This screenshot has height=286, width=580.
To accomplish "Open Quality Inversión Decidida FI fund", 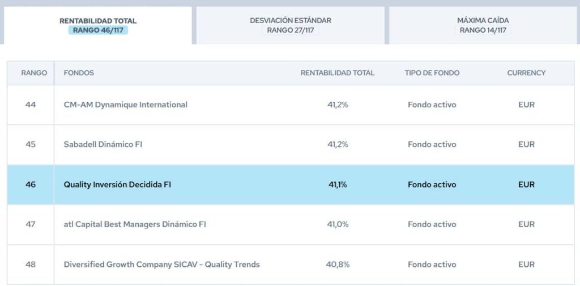I will 117,184.
